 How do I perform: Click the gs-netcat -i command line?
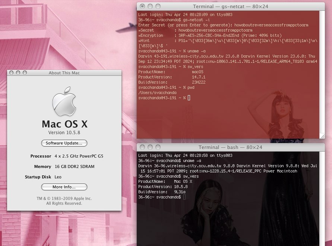pyautogui.click(x=174, y=20)
